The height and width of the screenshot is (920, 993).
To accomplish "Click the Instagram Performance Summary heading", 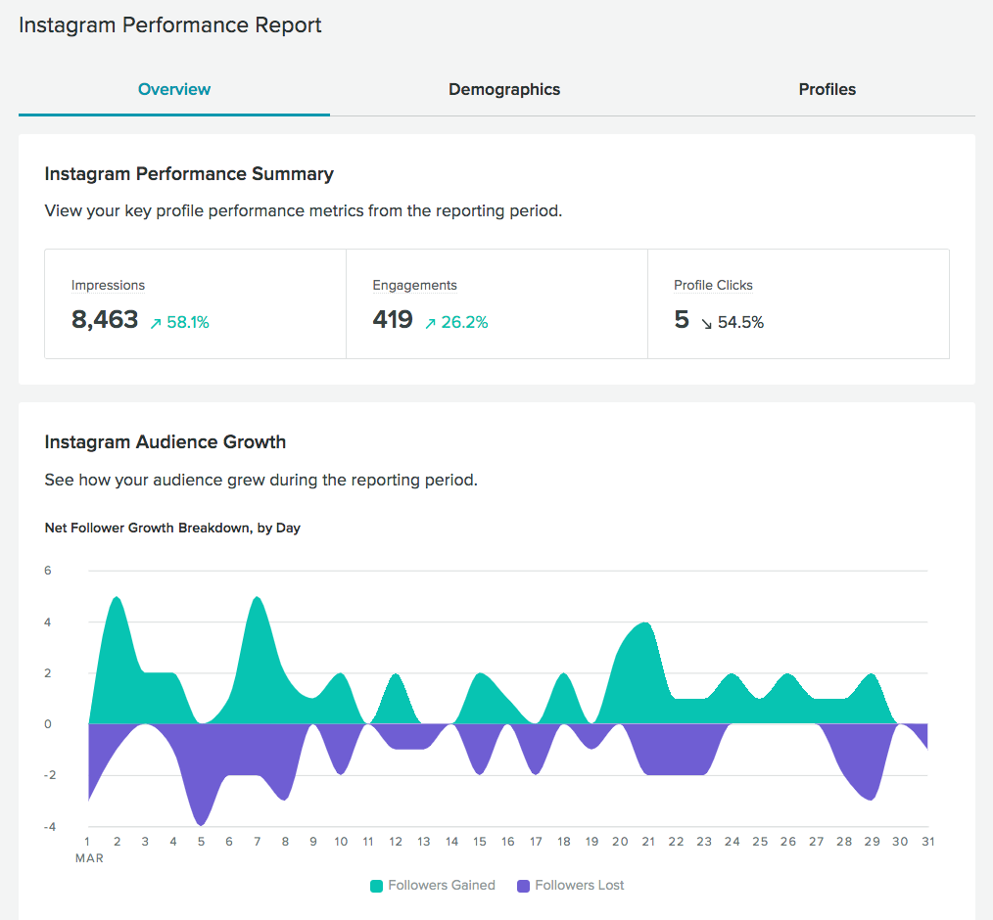I will click(189, 174).
